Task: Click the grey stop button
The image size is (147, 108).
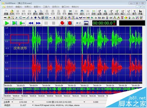Action: [54, 23]
